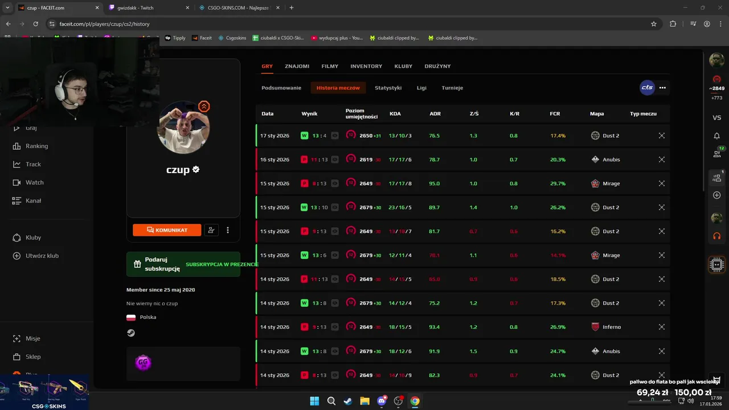Open the wydupcaj plus YouTube bookmark
Viewport: 729px width, 410px height.
(337, 38)
